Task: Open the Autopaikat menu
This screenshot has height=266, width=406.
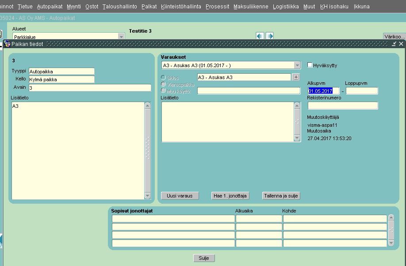Action: pos(50,7)
